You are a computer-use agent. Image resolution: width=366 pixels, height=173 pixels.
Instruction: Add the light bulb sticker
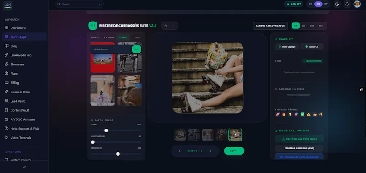pyautogui.click(x=290, y=114)
